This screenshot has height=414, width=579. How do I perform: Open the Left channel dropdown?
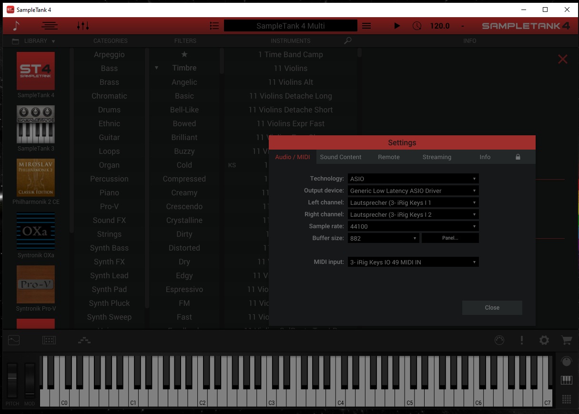(413, 202)
